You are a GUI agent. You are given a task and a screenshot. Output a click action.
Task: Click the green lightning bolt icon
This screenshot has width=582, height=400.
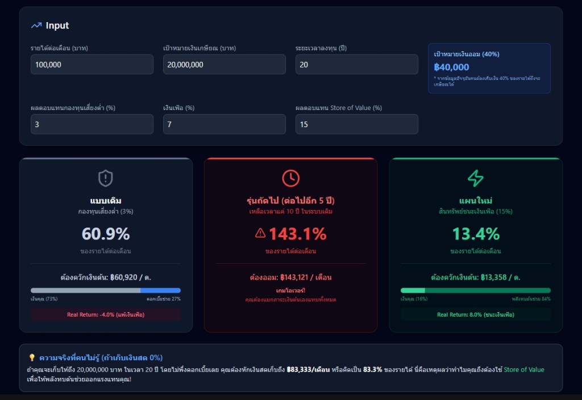[475, 178]
